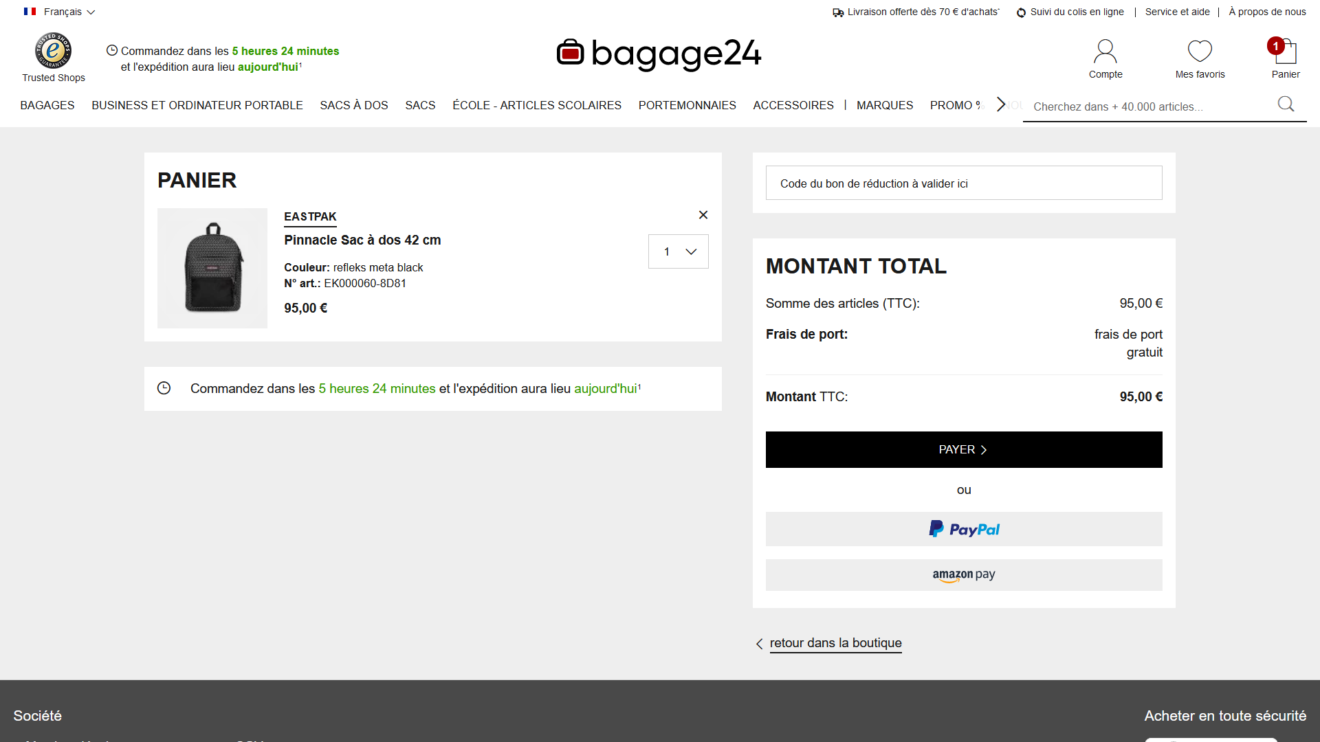Focus the voucher code input field
1320x742 pixels.
click(964, 183)
